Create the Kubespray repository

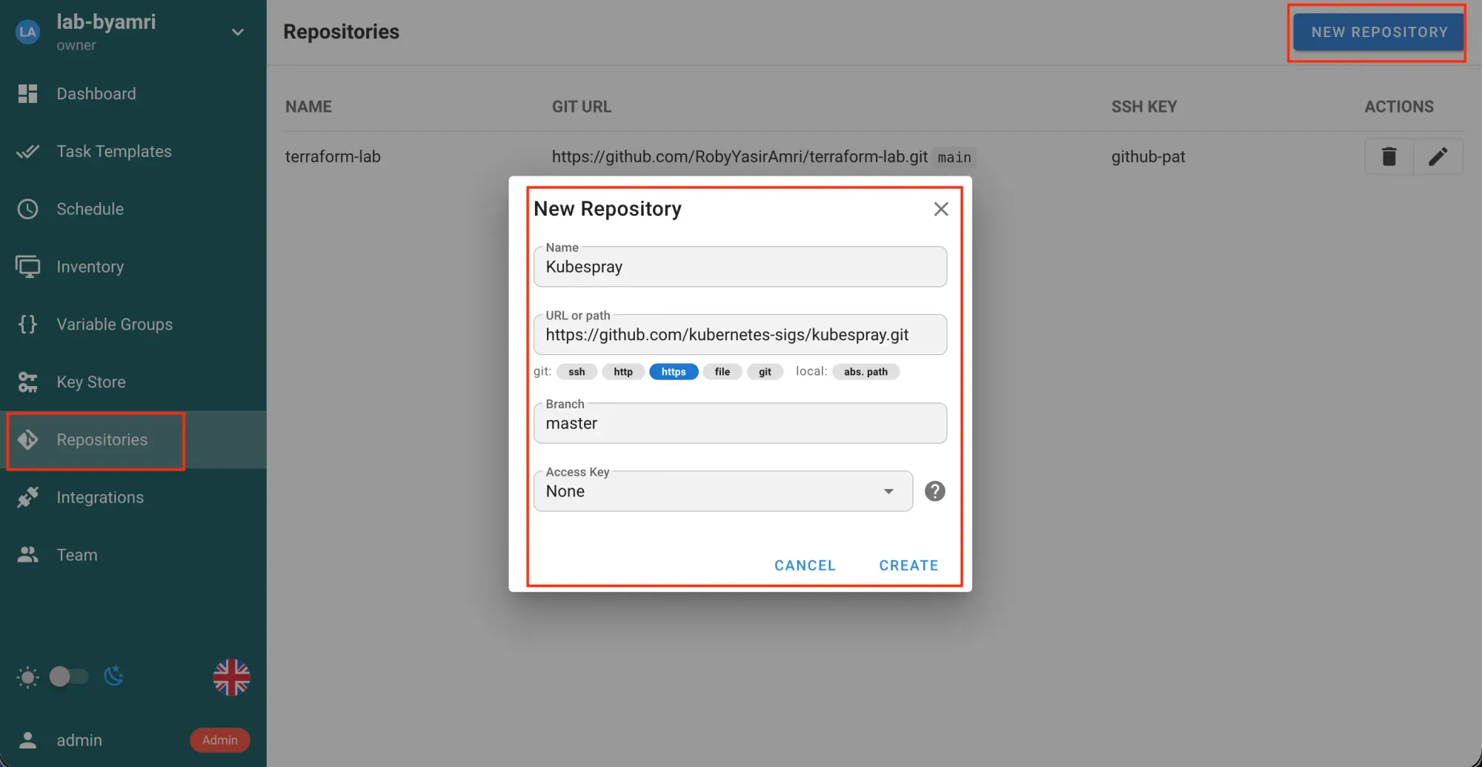tap(908, 565)
